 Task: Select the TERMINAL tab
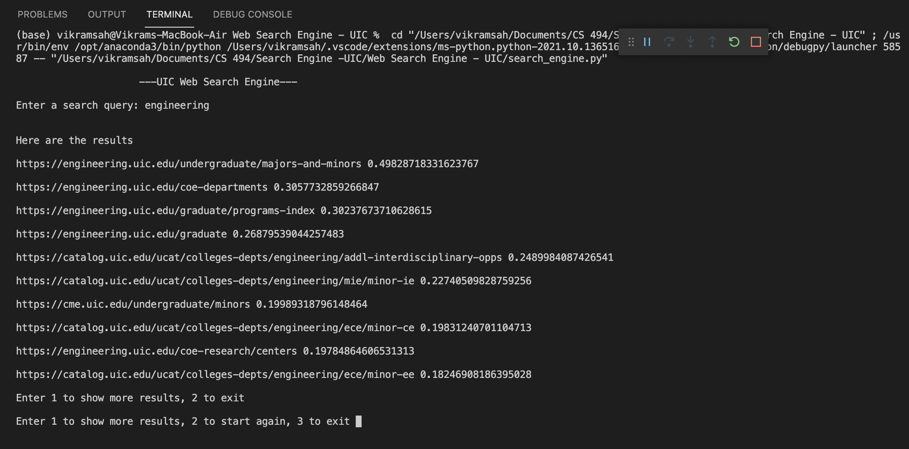[x=169, y=14]
